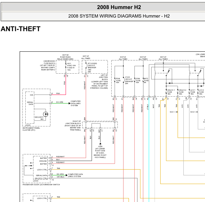Click the Right I/P Junction Block label

point(73,125)
